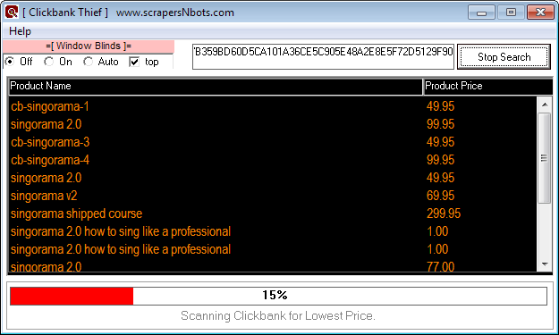Click the Window Blinds header label
Screen dimensions: 559x335
tap(89, 46)
